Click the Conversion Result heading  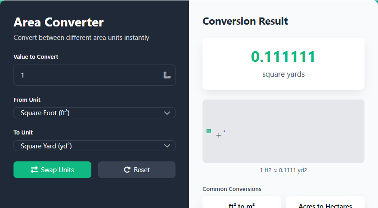[x=245, y=21]
